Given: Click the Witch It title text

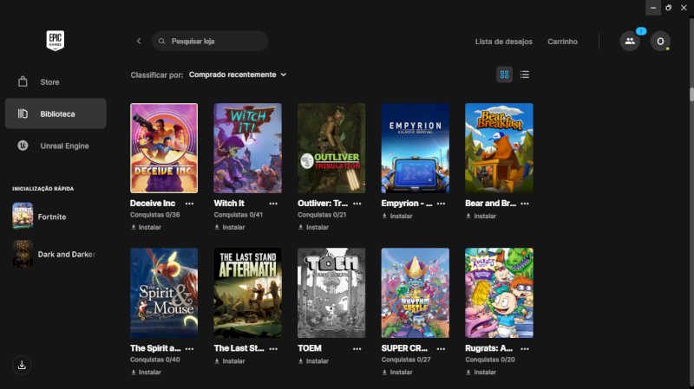Looking at the screenshot, I should (229, 204).
